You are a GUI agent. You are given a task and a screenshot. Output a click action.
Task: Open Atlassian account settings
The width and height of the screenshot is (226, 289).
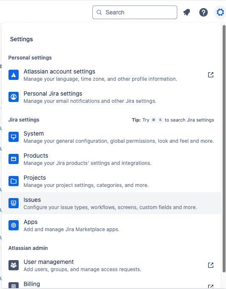(111, 75)
